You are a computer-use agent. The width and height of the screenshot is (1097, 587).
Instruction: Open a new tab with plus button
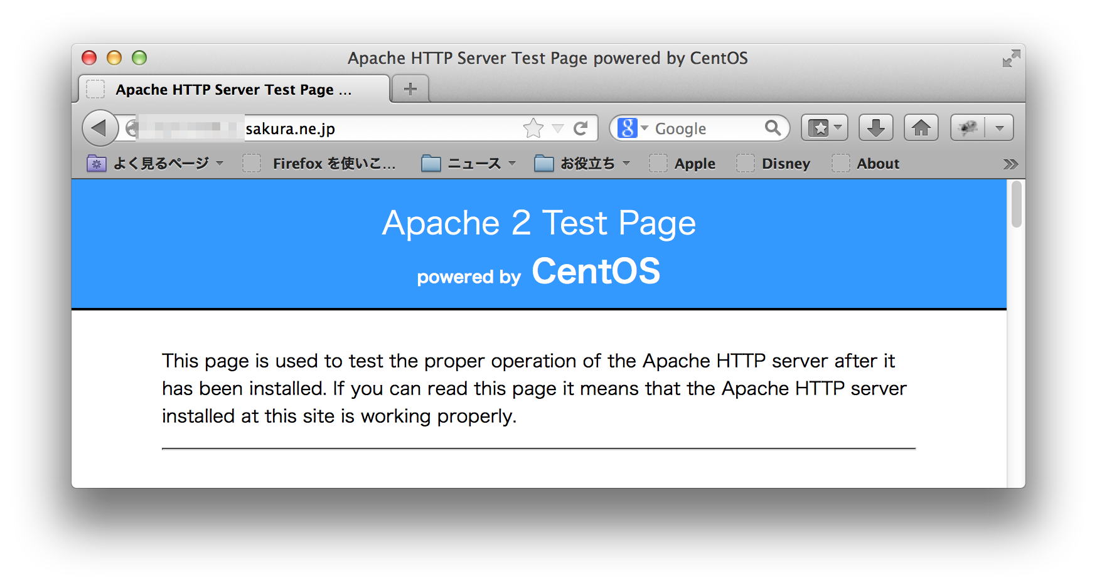410,89
